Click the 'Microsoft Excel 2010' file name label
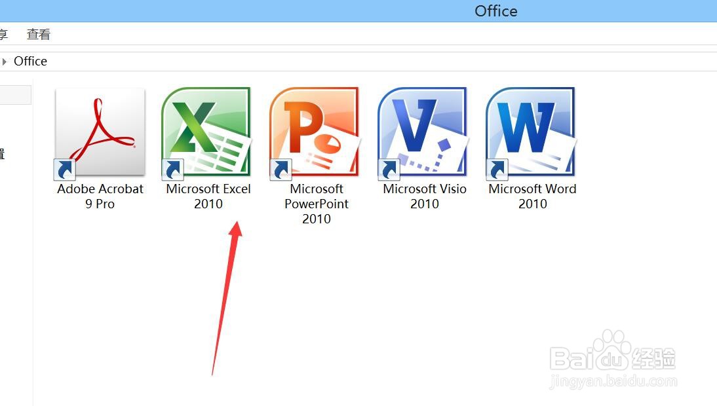The width and height of the screenshot is (717, 406). click(208, 196)
